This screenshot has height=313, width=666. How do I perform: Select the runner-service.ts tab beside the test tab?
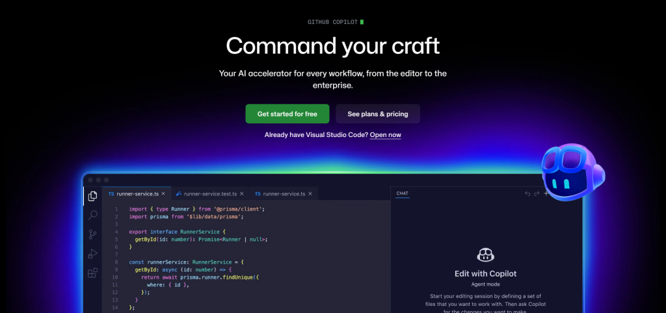pyautogui.click(x=284, y=194)
